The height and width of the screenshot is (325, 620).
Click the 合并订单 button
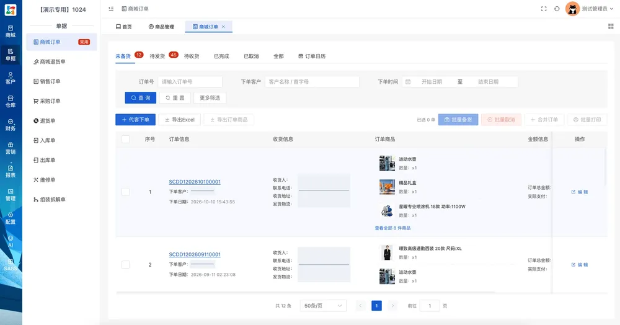pos(544,120)
